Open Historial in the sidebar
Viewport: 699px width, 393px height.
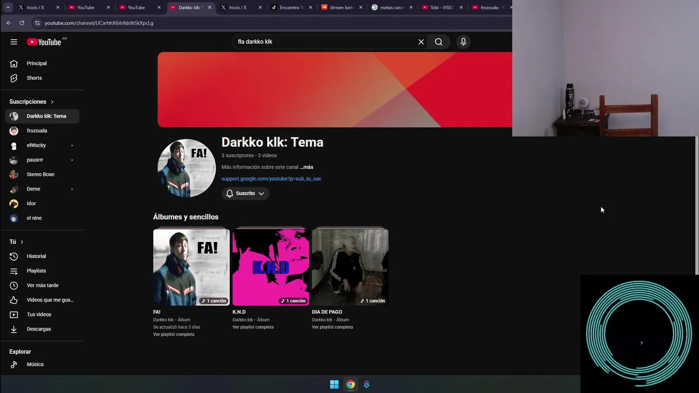(x=42, y=256)
